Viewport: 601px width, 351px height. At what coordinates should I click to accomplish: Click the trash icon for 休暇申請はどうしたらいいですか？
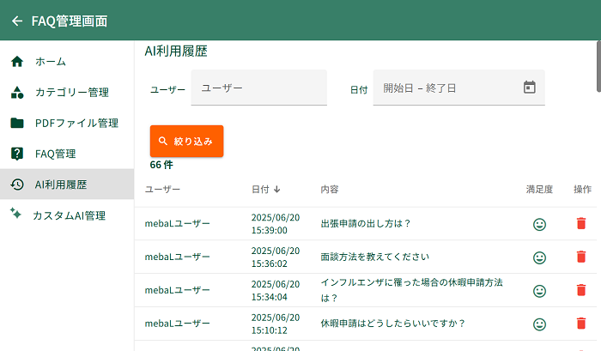coord(581,324)
